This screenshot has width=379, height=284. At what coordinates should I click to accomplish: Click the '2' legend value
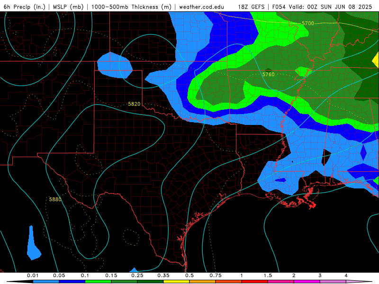[294, 275]
